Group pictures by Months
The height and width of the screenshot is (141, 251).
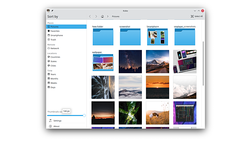pyautogui.click(x=54, y=79)
